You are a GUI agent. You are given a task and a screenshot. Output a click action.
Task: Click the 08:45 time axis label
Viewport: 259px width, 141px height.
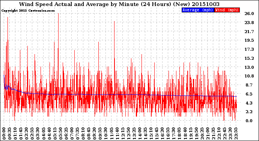coord(89,133)
